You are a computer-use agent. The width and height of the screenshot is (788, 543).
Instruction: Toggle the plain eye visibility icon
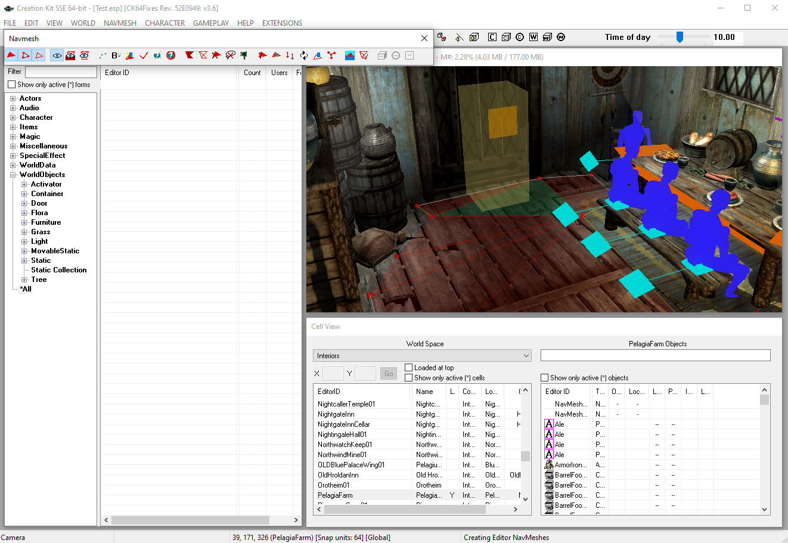point(57,55)
